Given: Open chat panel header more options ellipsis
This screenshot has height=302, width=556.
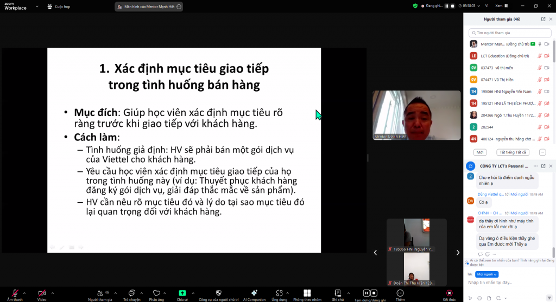Looking at the screenshot, I should (535, 166).
